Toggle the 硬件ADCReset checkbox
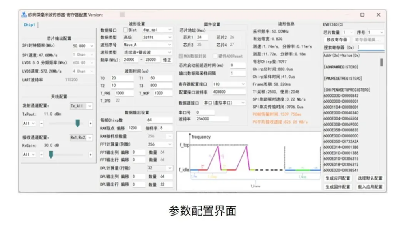 (x=215, y=56)
